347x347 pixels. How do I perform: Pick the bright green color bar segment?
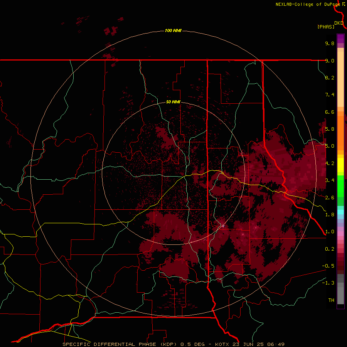[x=340, y=186]
